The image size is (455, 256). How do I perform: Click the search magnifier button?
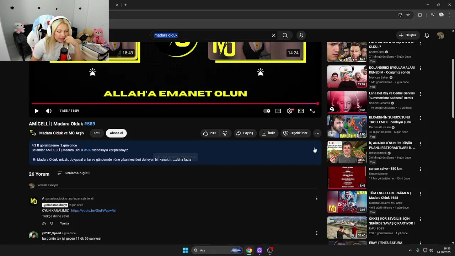click(285, 35)
